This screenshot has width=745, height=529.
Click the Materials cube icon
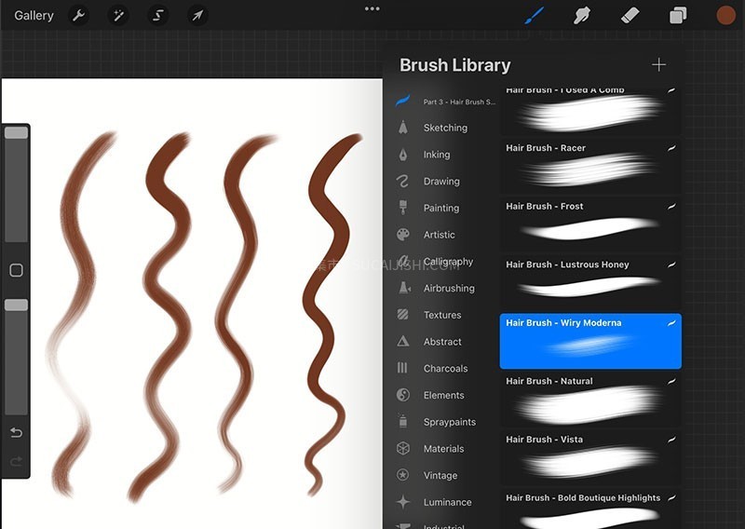tap(403, 448)
